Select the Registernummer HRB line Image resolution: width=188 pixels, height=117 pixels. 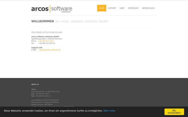(x=42, y=105)
